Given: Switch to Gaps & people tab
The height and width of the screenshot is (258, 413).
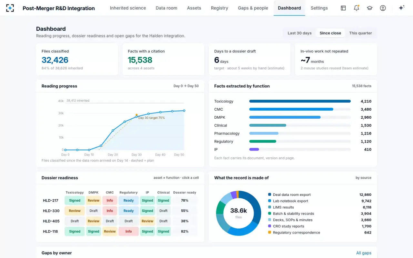Looking at the screenshot, I should pyautogui.click(x=253, y=8).
